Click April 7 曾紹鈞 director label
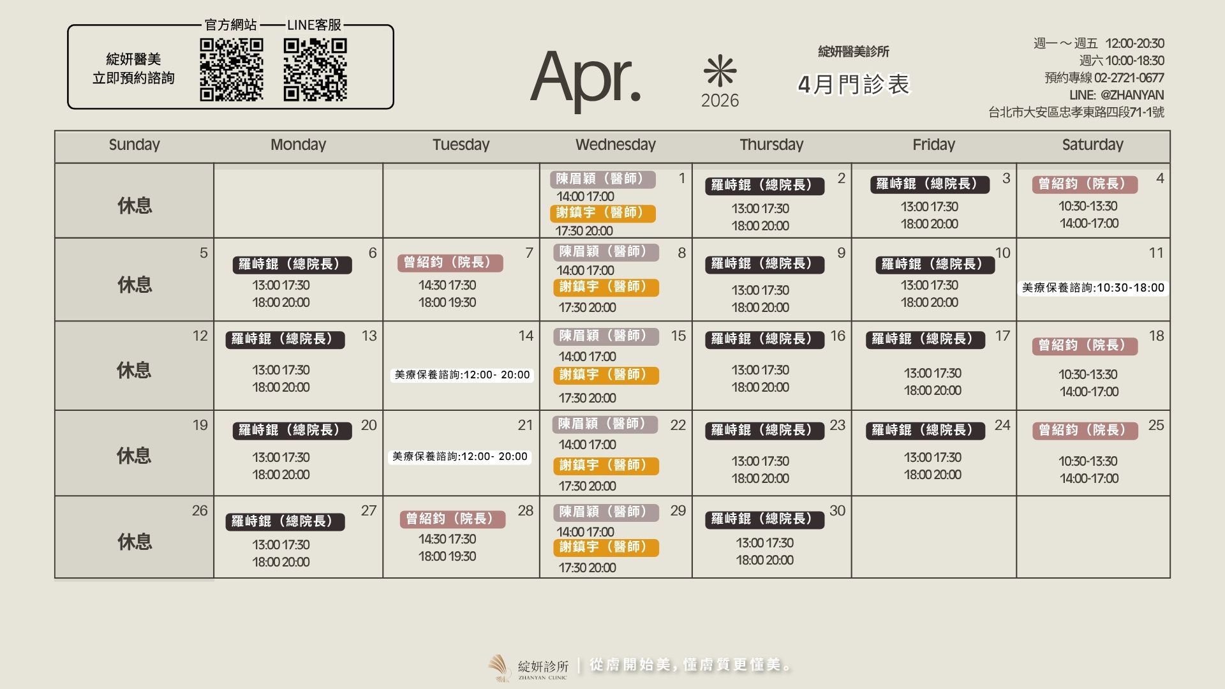The image size is (1225, 689). pos(450,263)
